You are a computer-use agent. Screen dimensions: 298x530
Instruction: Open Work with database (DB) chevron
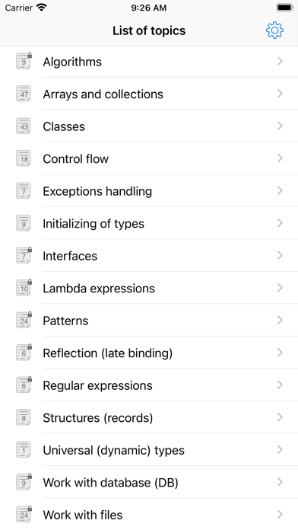coord(280,482)
